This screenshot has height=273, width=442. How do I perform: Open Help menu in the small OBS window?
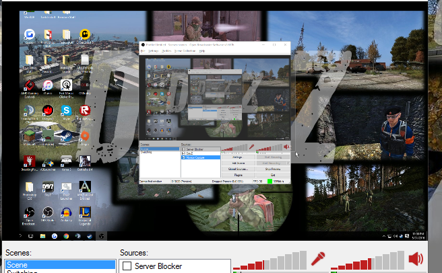click(x=202, y=51)
